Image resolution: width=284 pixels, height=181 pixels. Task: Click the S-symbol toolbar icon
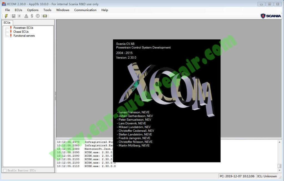pos(32,16)
